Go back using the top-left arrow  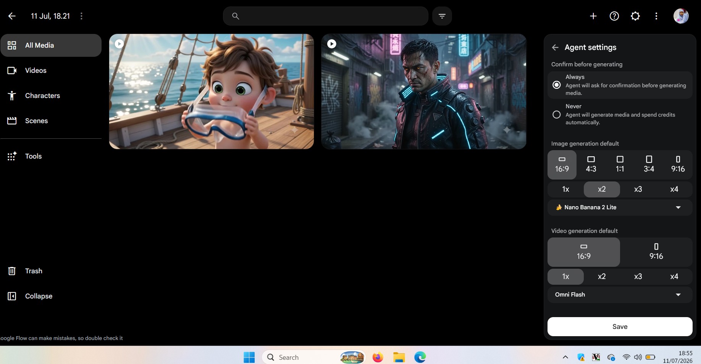12,16
